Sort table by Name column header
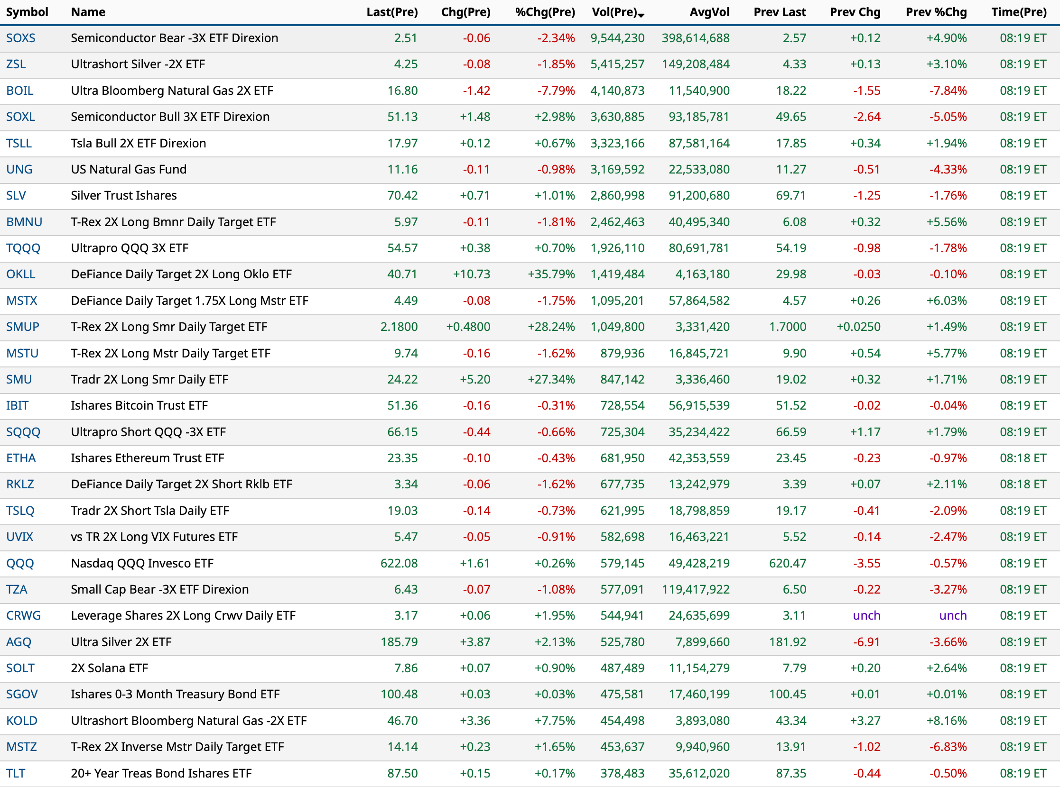 coord(88,12)
